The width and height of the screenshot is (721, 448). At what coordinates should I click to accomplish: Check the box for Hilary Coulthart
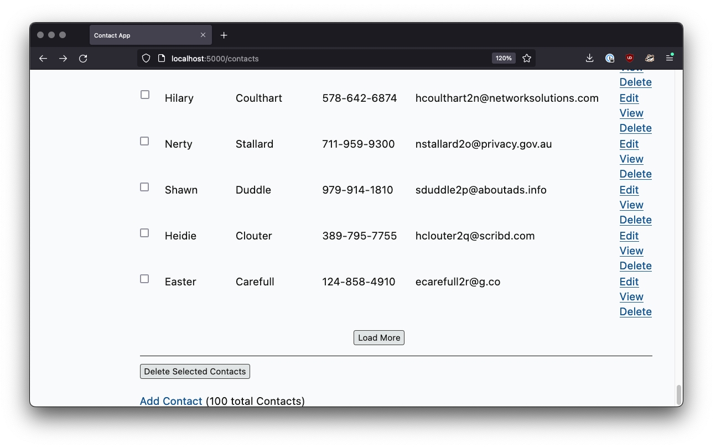[145, 95]
